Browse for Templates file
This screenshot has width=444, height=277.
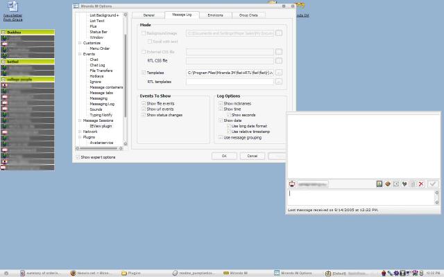tap(279, 73)
